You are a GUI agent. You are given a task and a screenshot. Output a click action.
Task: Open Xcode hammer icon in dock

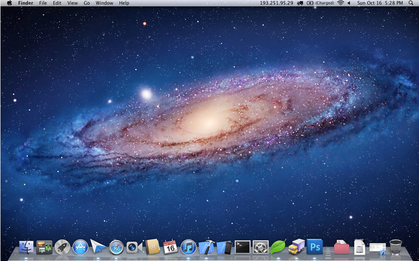pos(207,247)
